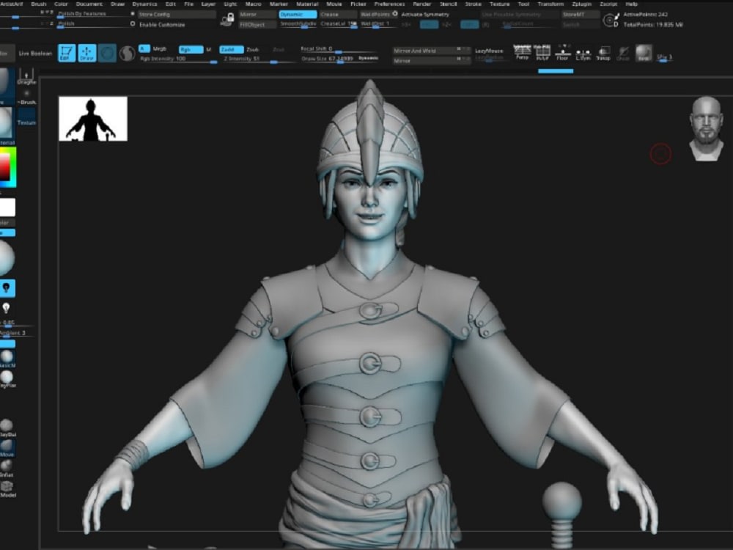This screenshot has width=733, height=550.
Task: Enable the Transp transparency icon
Action: tap(603, 54)
